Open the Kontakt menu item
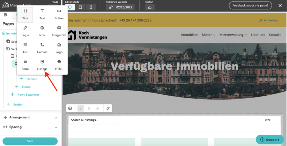 click(x=274, y=35)
